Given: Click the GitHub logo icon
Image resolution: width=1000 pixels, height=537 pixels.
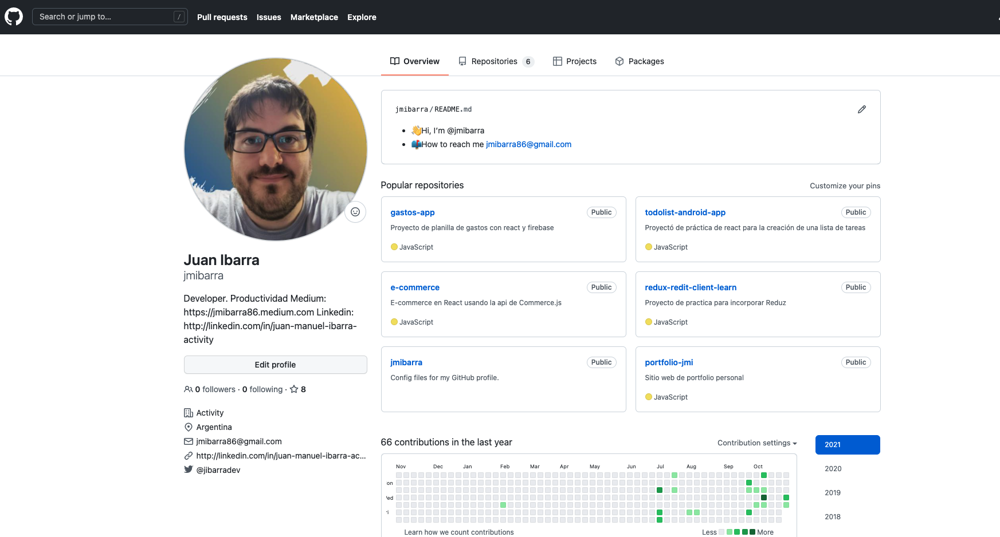Looking at the screenshot, I should pyautogui.click(x=14, y=17).
